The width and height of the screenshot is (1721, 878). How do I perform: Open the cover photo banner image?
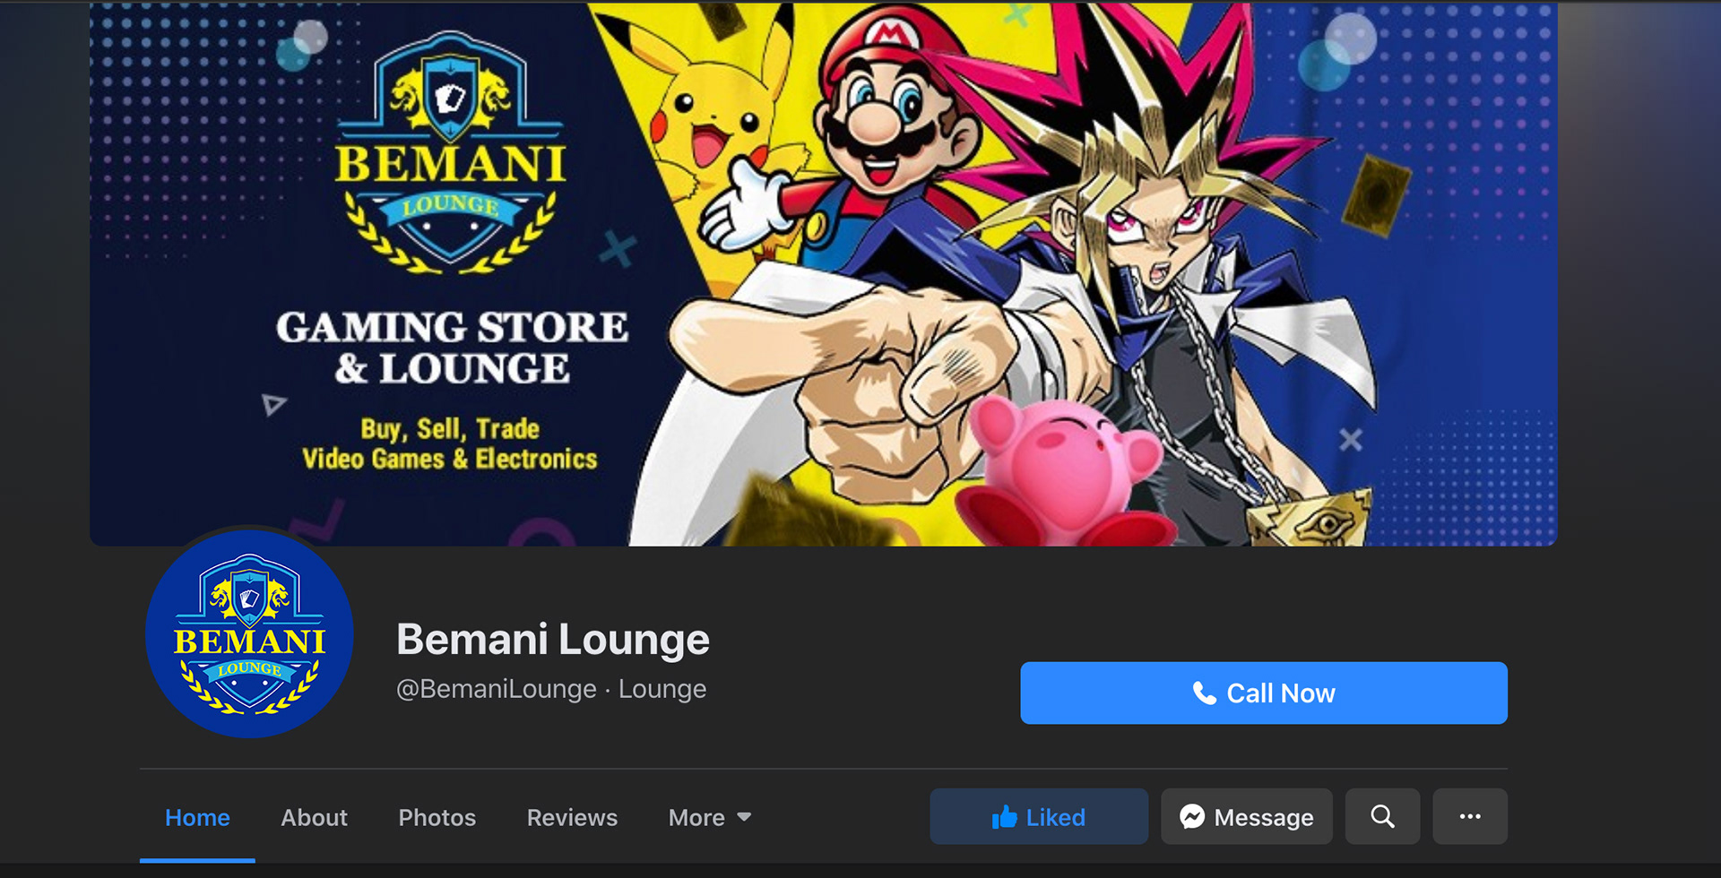(x=823, y=274)
